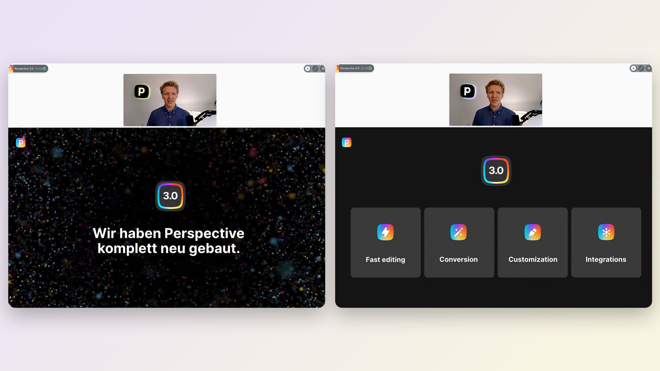
Task: Click the 'Integrations' label text
Action: pos(606,260)
